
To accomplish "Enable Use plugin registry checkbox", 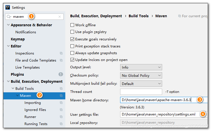I will pyautogui.click(x=72, y=32).
